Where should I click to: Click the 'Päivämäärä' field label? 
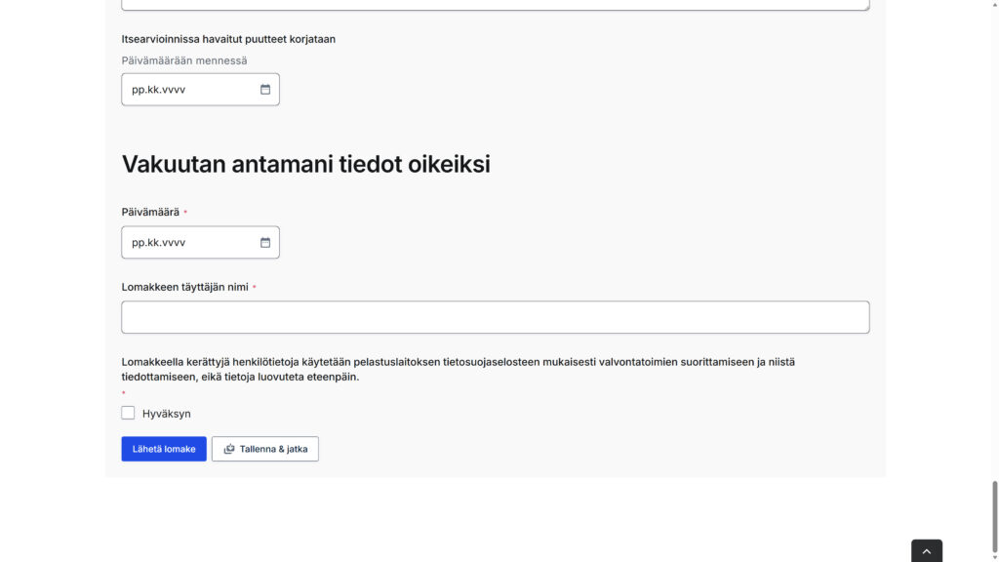tap(150, 212)
